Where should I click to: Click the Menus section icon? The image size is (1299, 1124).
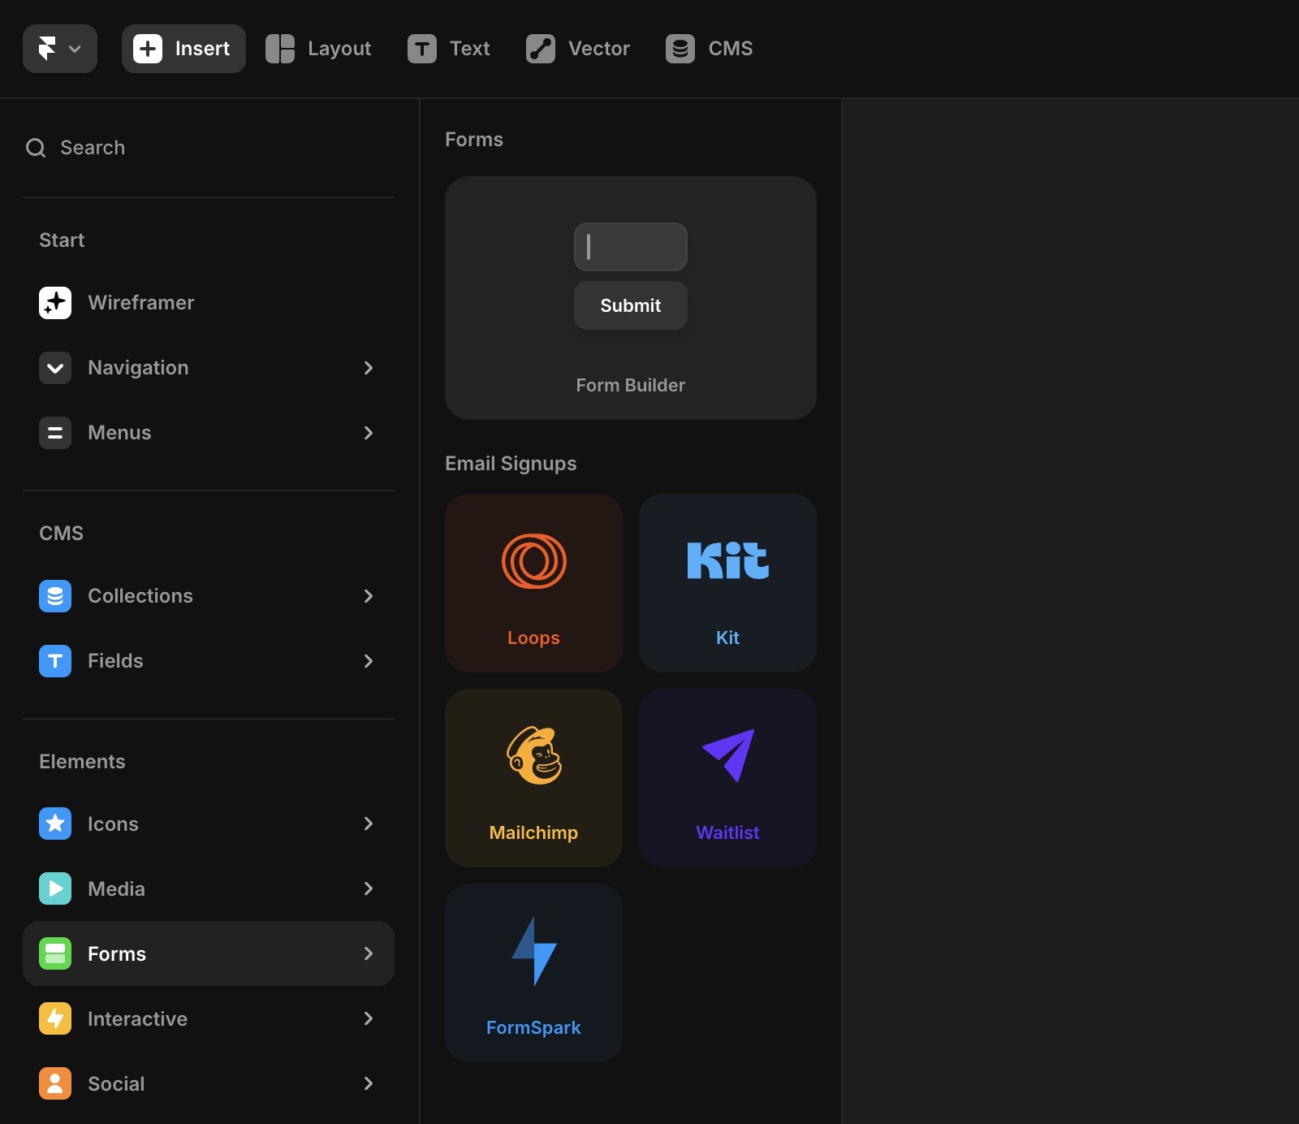55,433
